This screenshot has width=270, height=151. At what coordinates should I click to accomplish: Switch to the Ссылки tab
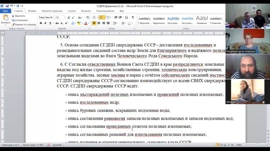pyautogui.click(x=72, y=11)
